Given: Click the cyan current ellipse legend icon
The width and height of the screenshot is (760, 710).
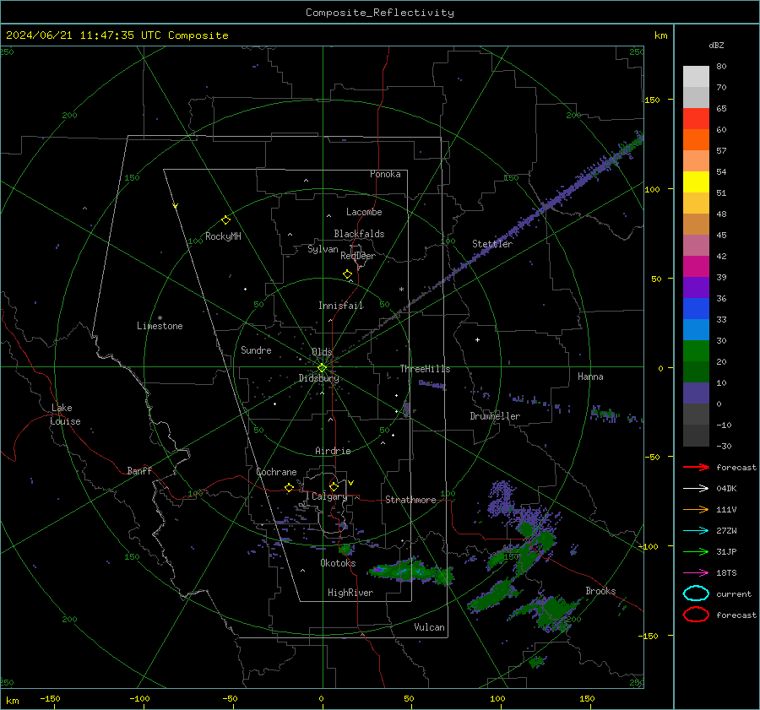Looking at the screenshot, I should 696,593.
